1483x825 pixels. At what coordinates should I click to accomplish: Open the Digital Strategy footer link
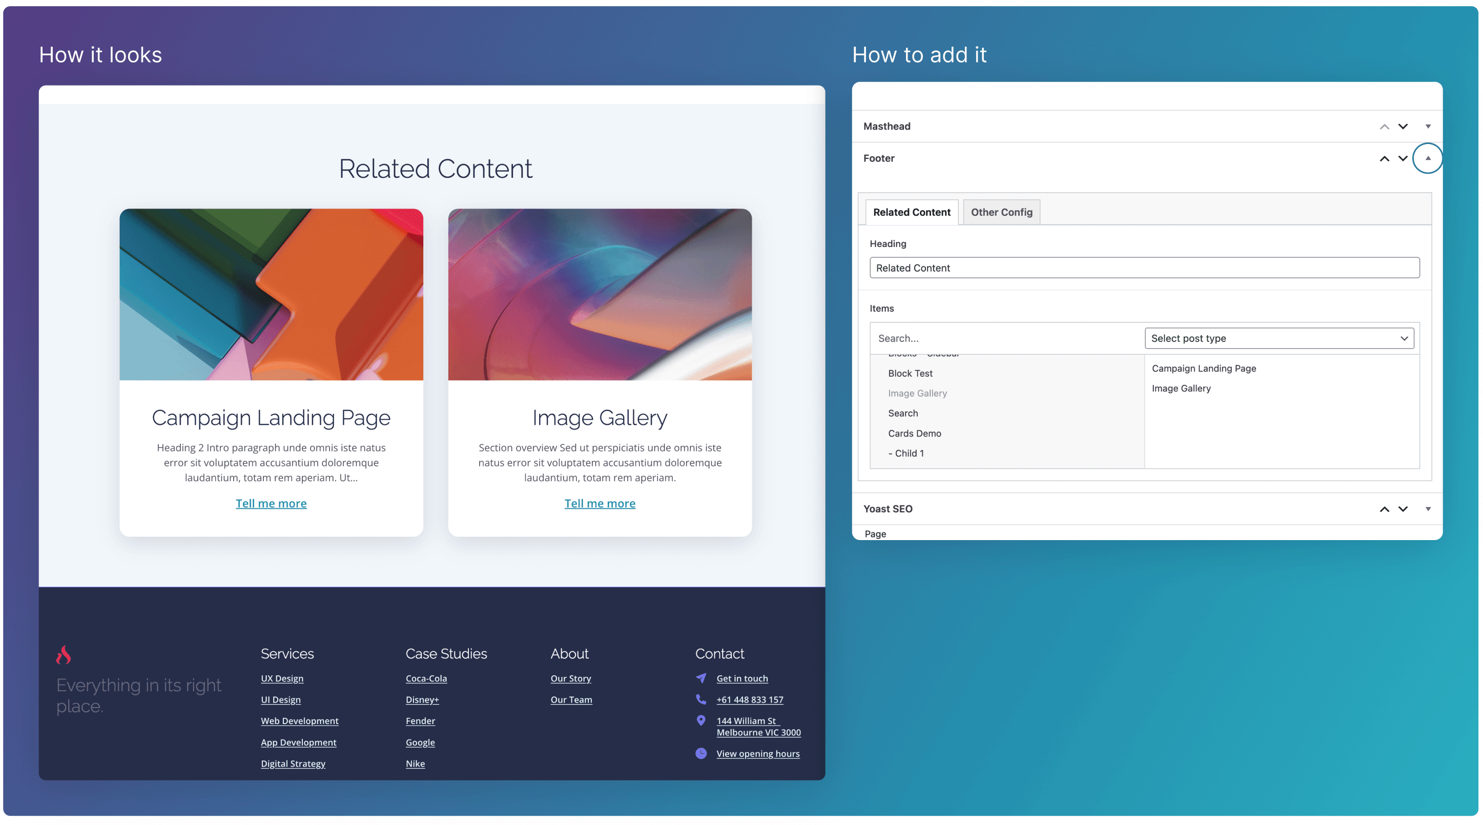[293, 764]
